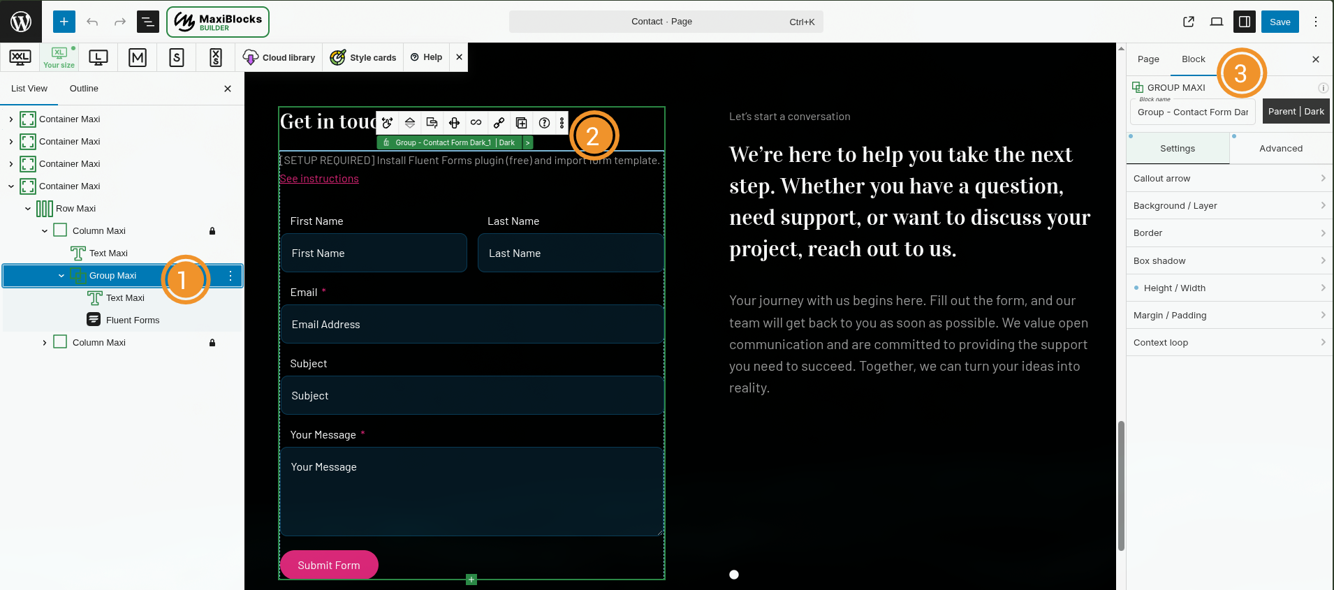
Task: Expand the Background / Layer settings
Action: tap(1229, 205)
